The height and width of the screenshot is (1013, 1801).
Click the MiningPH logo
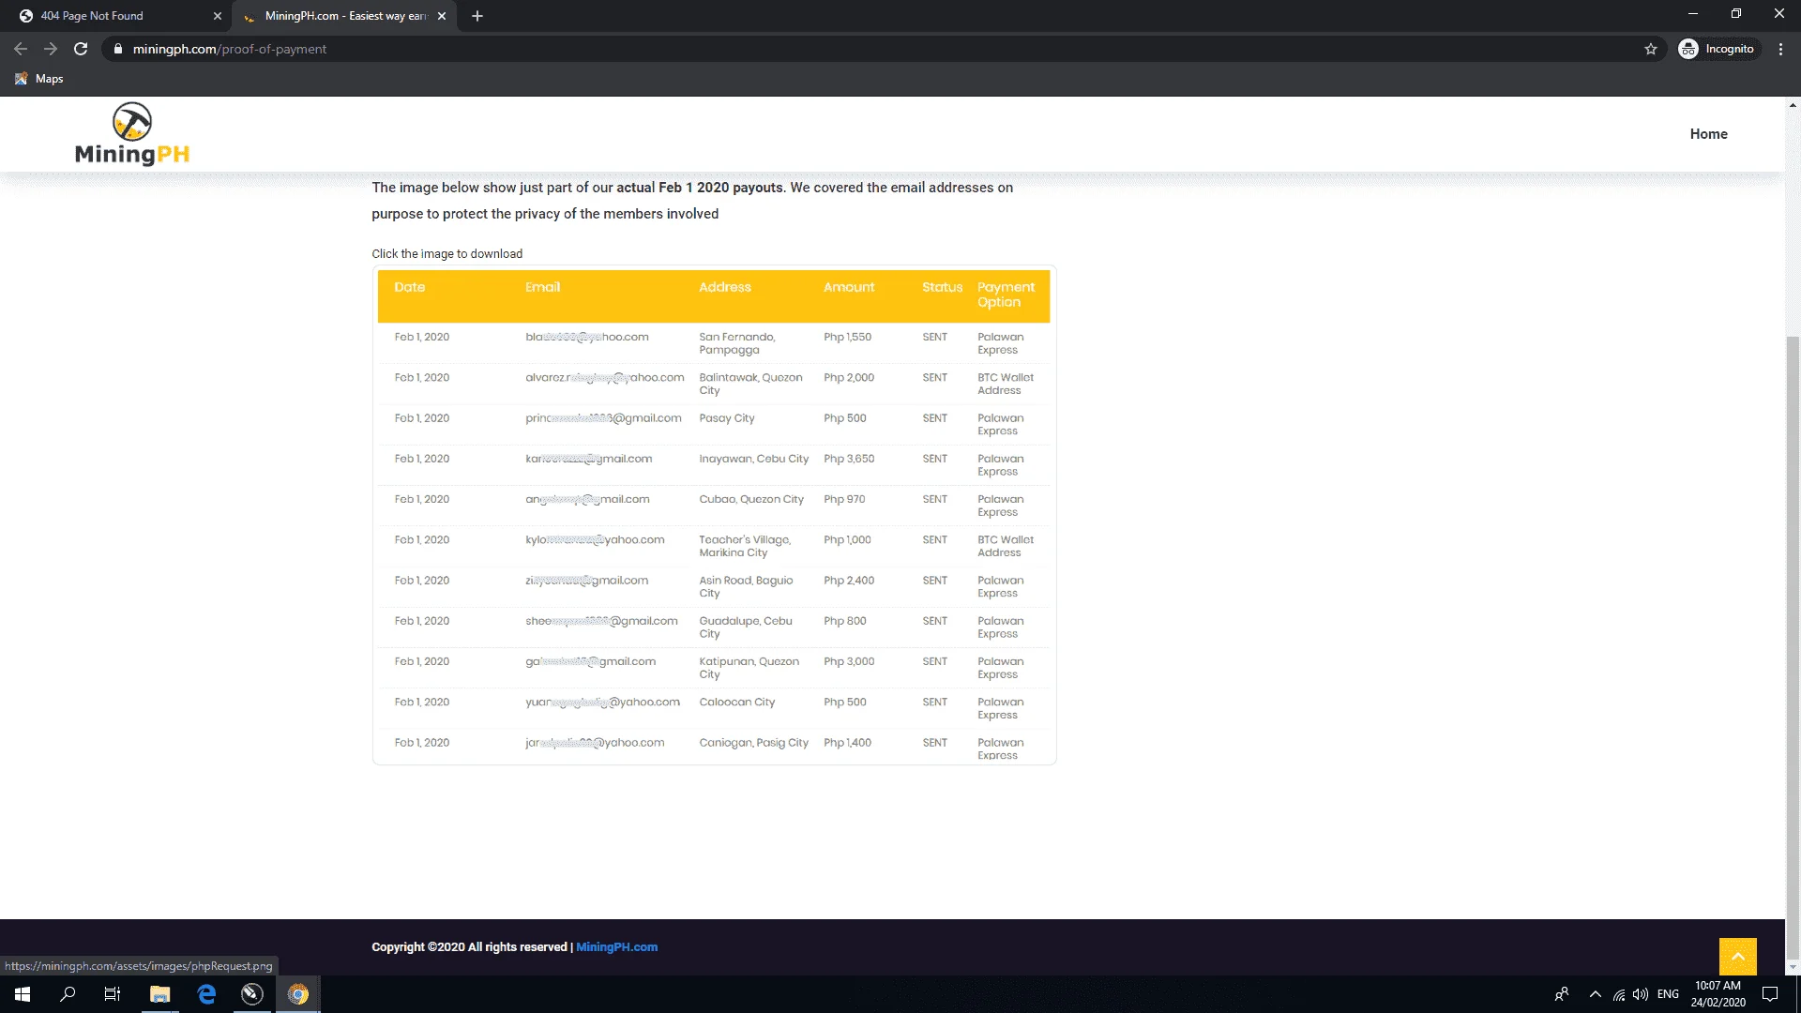pyautogui.click(x=132, y=134)
